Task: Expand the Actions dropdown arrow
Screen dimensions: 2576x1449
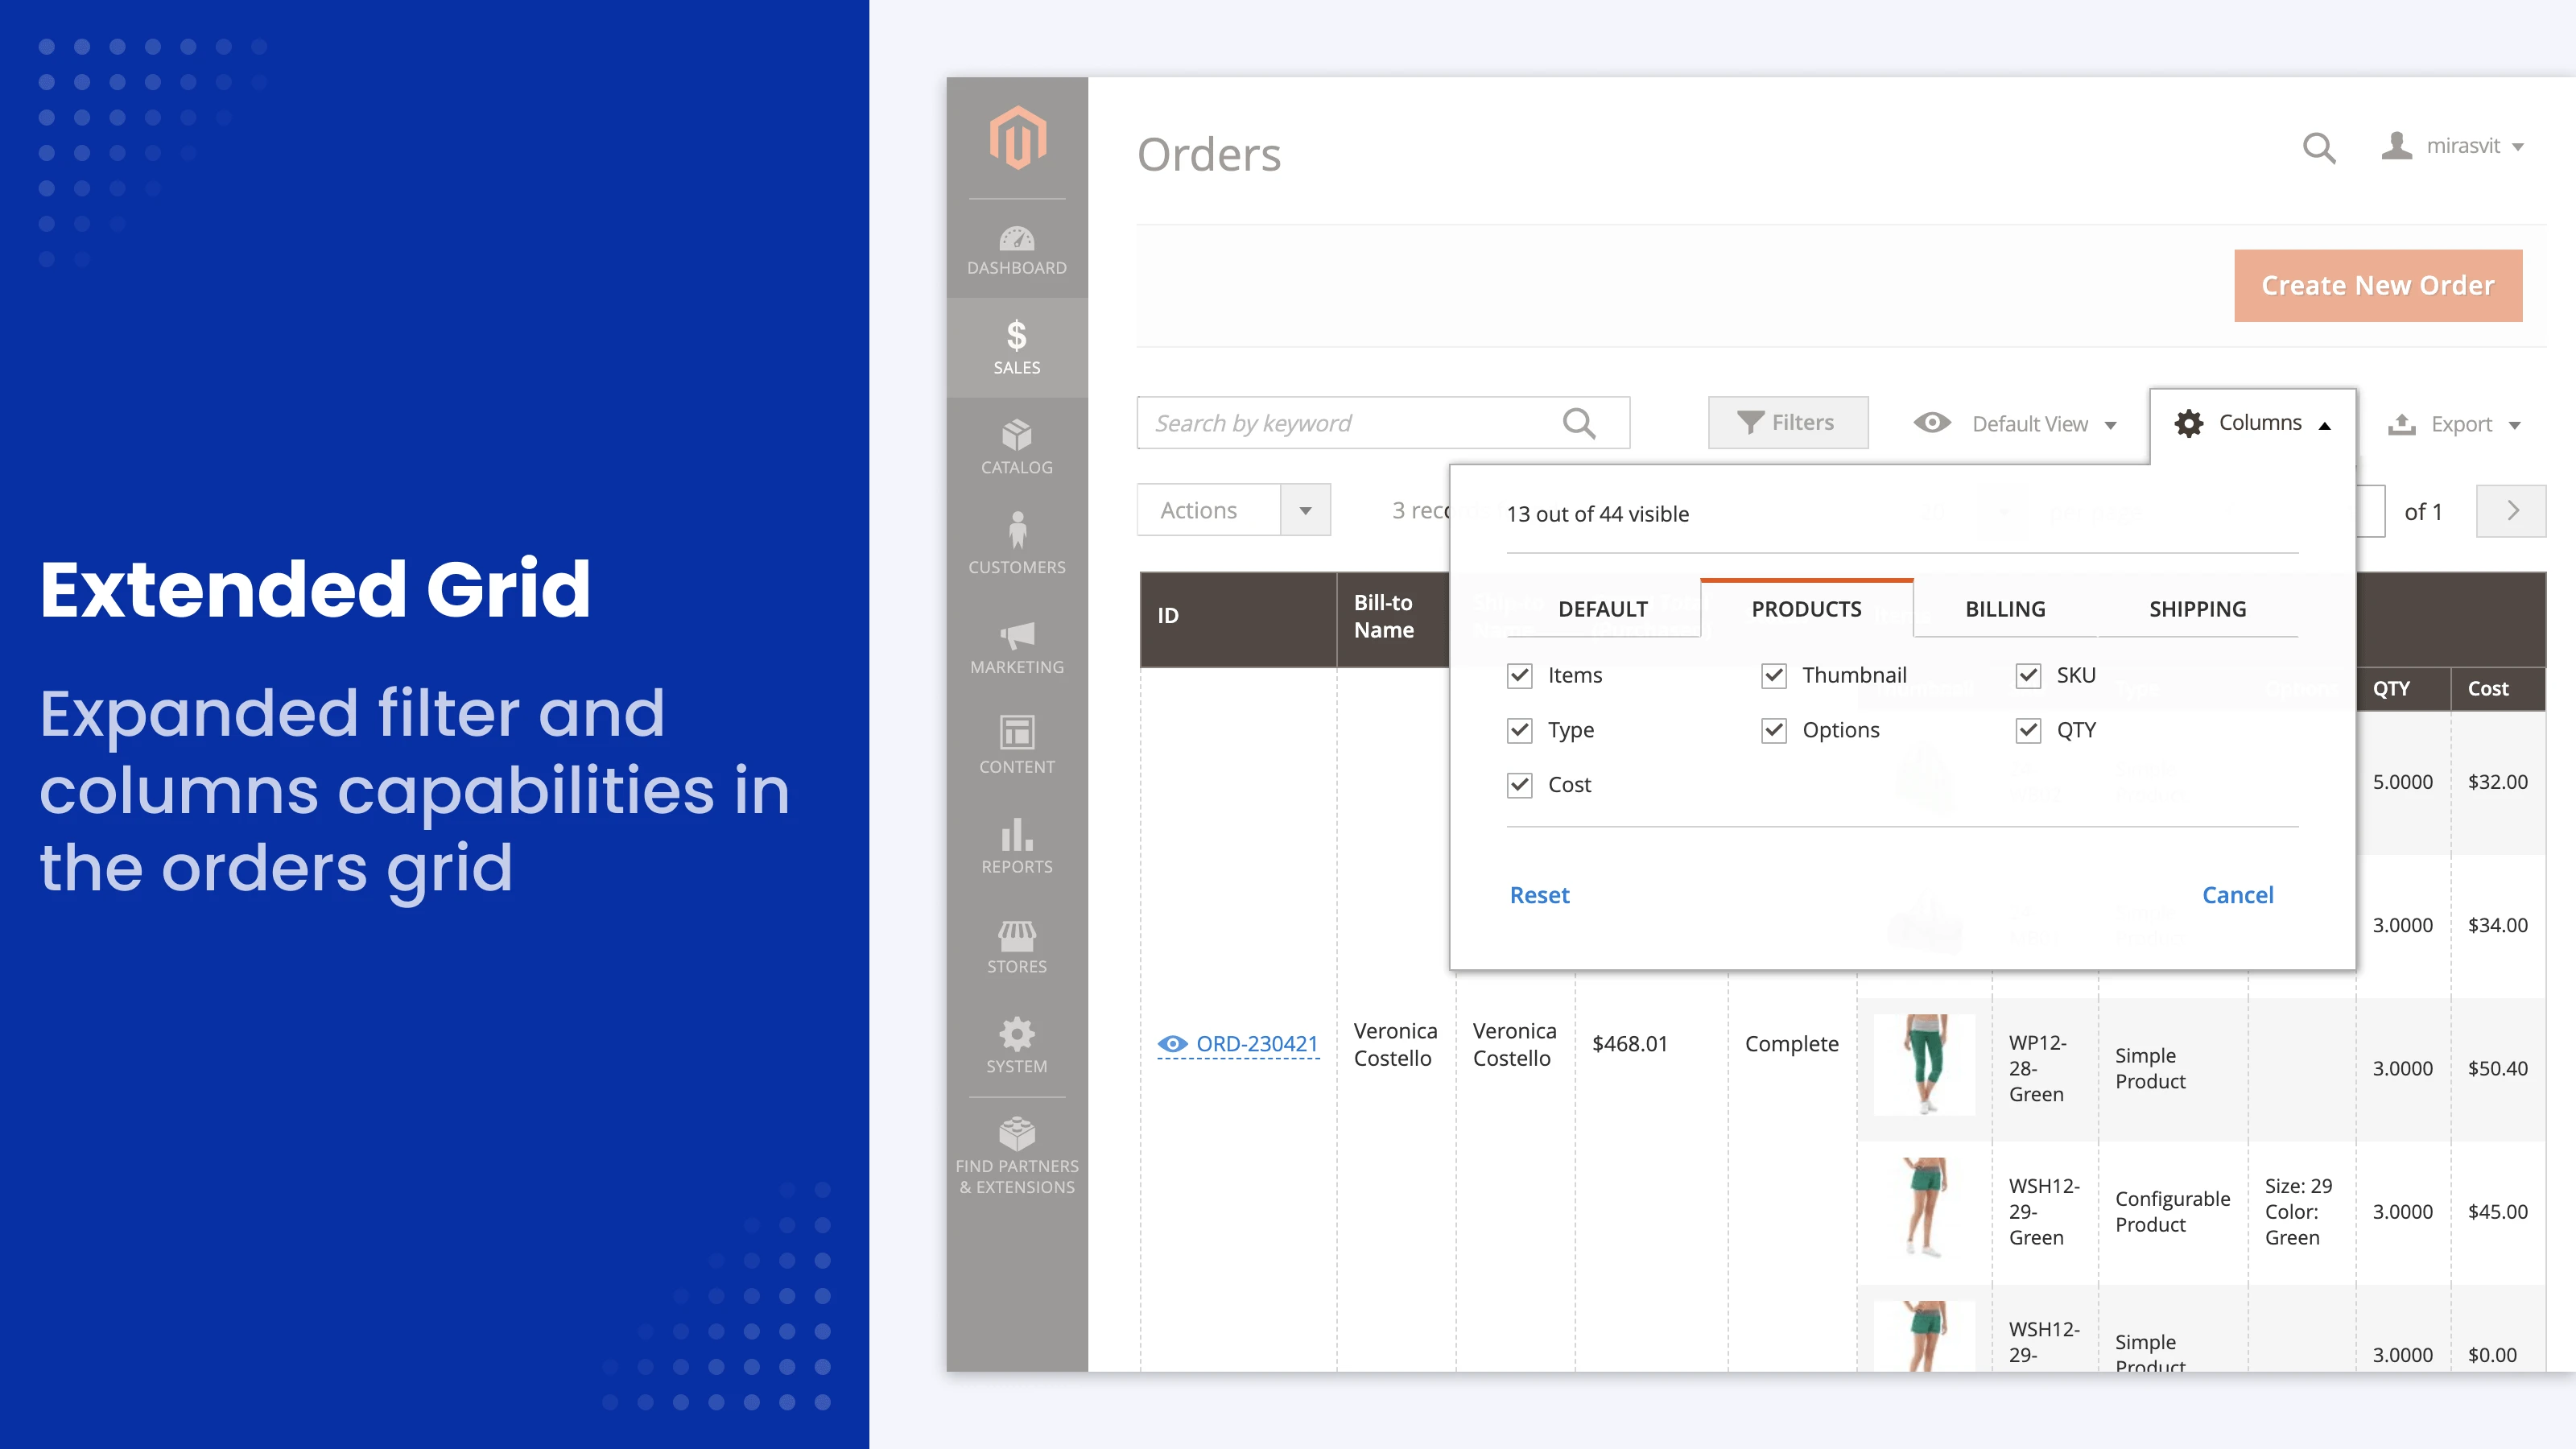Action: coord(1305,510)
